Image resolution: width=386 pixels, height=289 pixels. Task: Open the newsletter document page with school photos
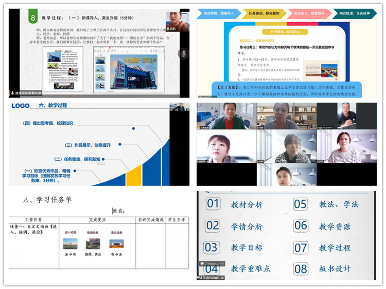pos(63,69)
